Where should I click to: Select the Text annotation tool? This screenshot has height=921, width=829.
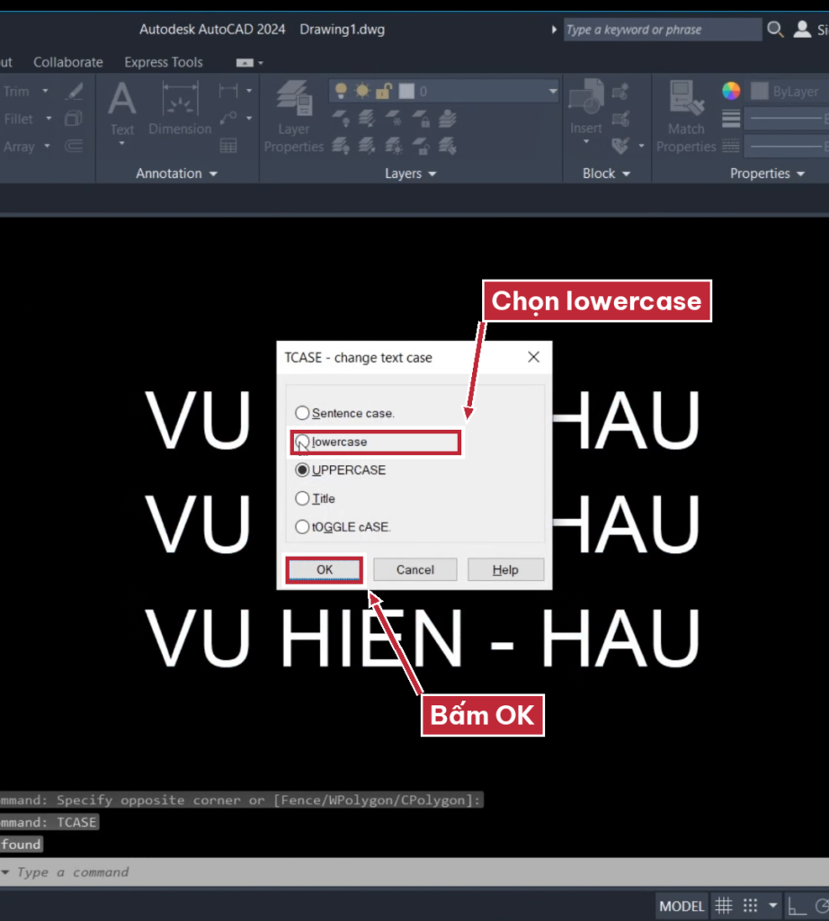coord(121,108)
